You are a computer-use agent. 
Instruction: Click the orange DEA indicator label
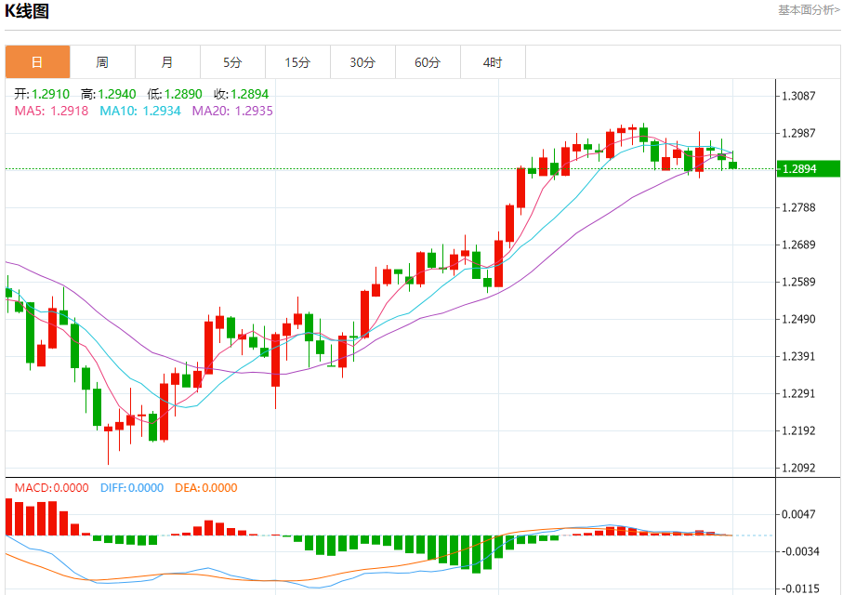[x=207, y=488]
